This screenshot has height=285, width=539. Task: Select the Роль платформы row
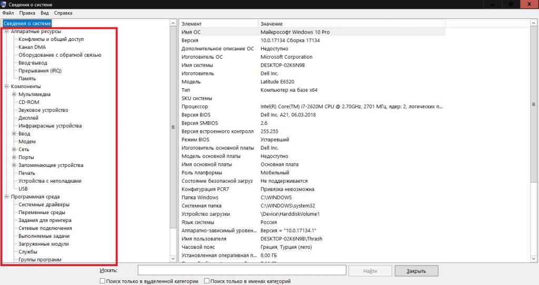[313, 173]
